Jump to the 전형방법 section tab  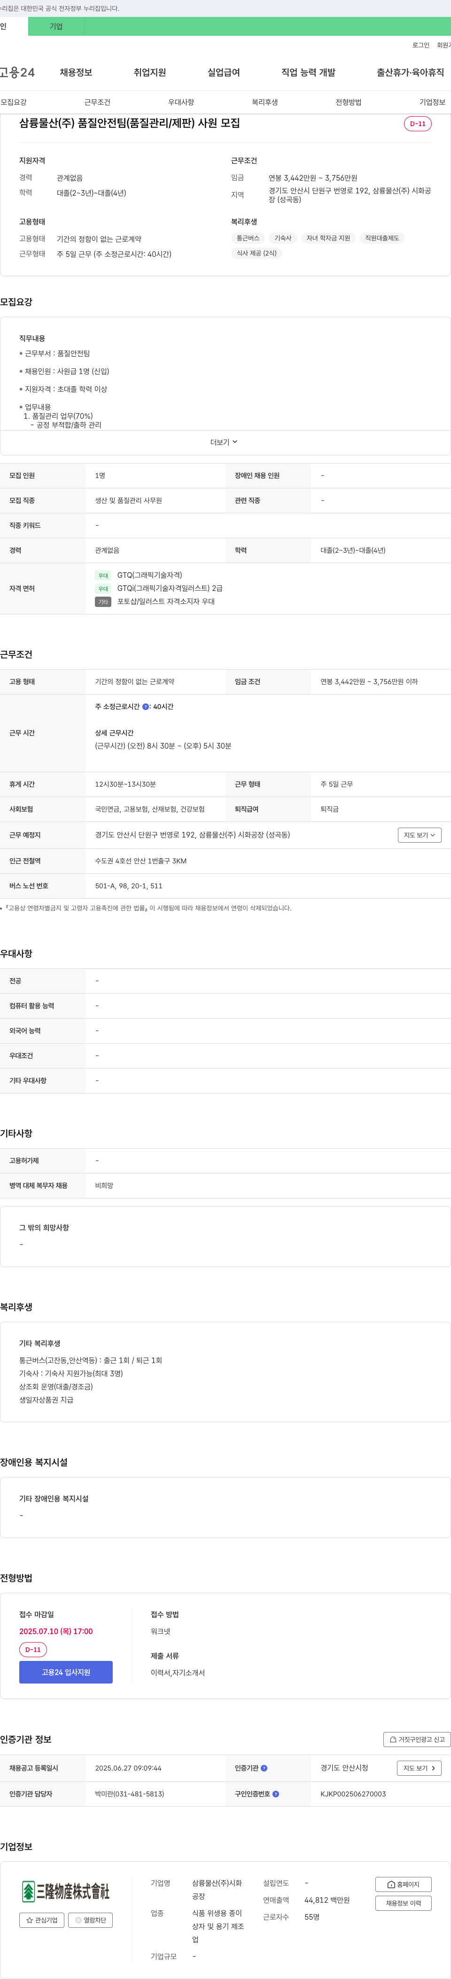coord(348,102)
